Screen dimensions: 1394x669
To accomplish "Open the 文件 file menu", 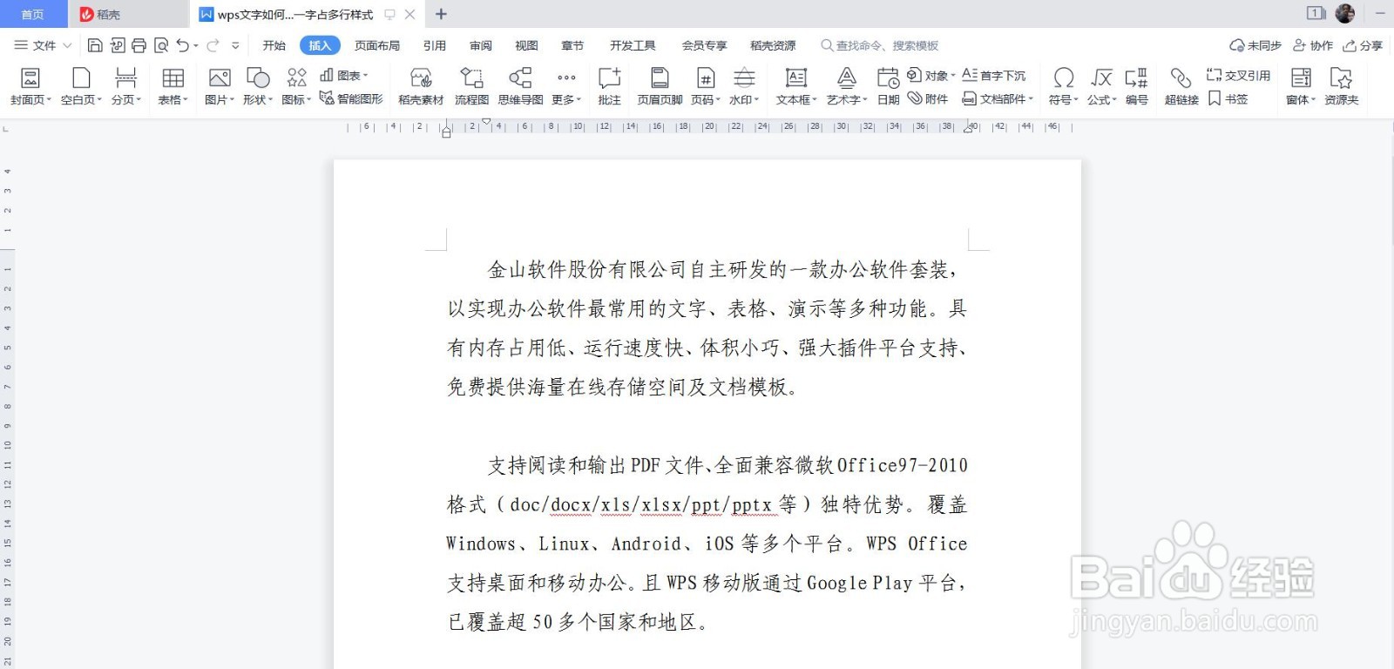I will click(43, 45).
